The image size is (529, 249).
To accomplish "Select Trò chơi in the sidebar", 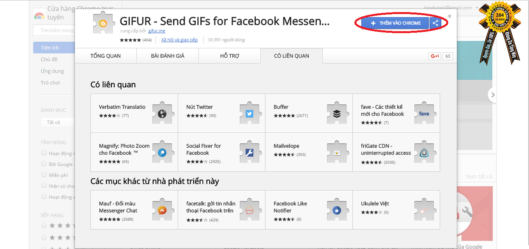I will click(50, 83).
